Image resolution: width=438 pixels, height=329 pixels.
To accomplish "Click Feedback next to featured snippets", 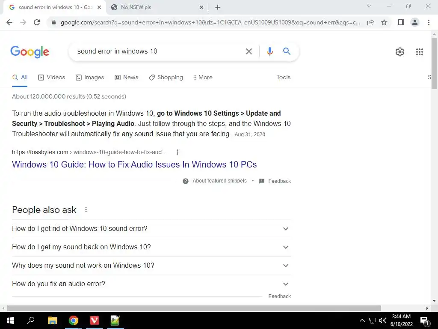I will 280,181.
